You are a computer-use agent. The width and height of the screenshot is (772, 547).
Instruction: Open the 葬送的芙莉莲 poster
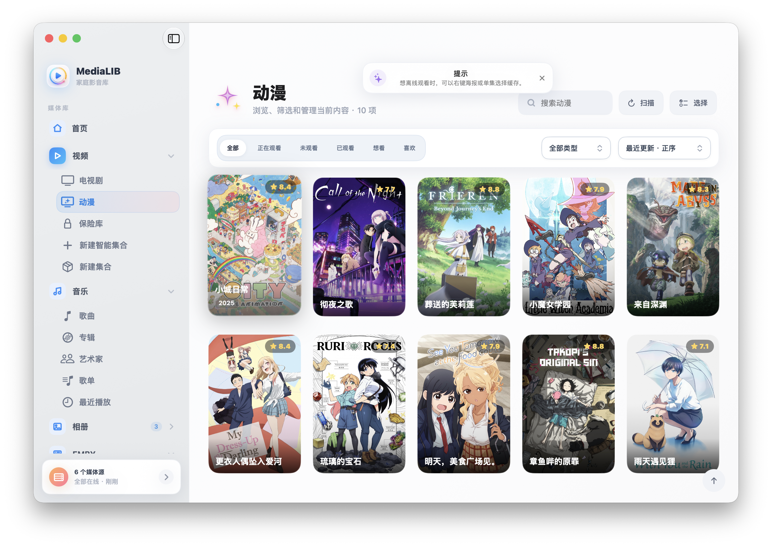(x=464, y=247)
